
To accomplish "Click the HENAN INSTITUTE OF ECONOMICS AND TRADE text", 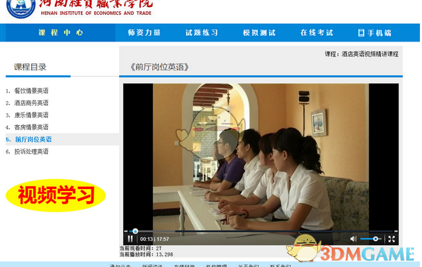I will point(96,13).
